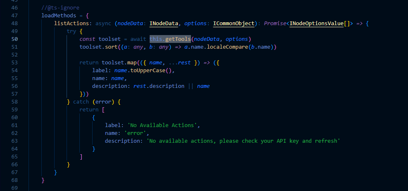The image size is (408, 191).
Task: Click line number 50 in gutter
Action: tap(14, 39)
